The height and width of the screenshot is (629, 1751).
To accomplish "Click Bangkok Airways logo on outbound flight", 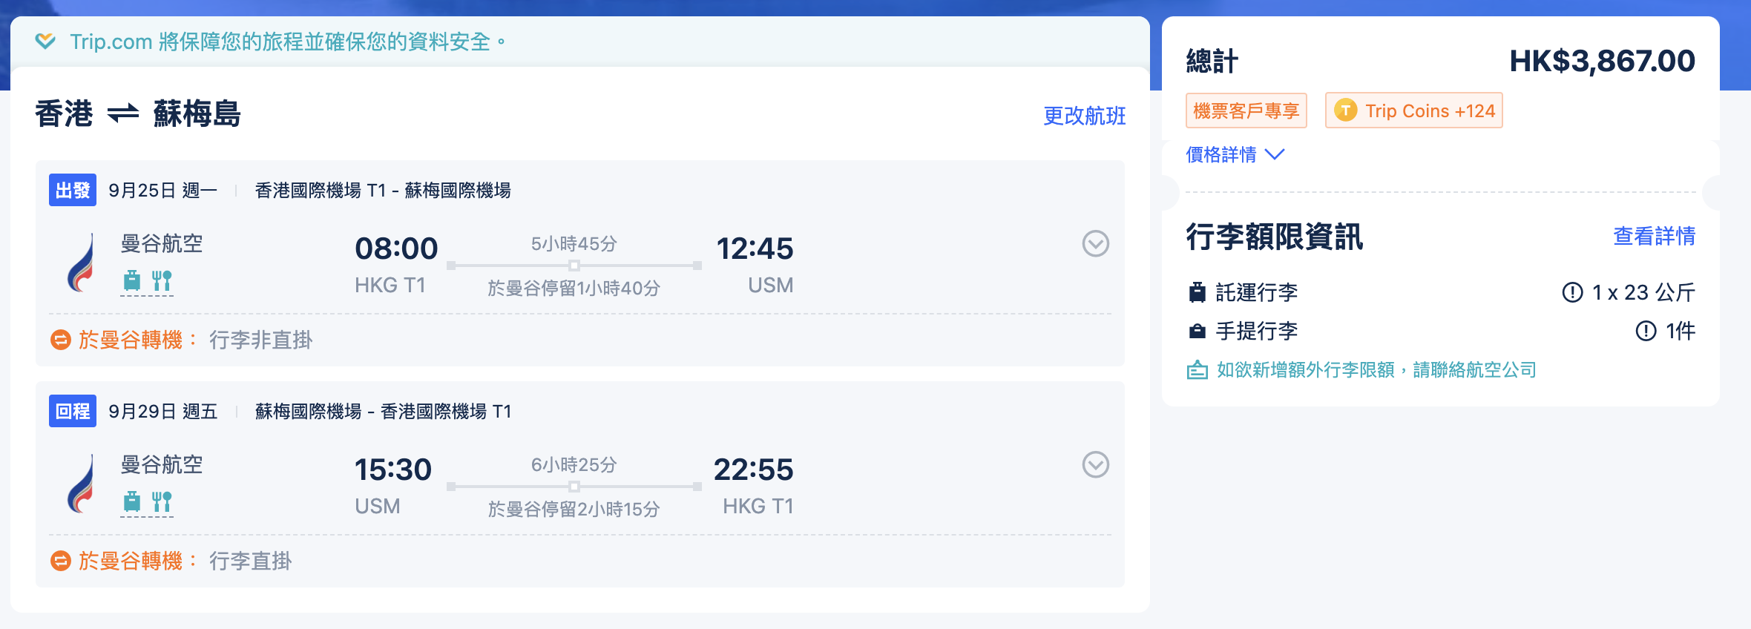I will tap(82, 263).
